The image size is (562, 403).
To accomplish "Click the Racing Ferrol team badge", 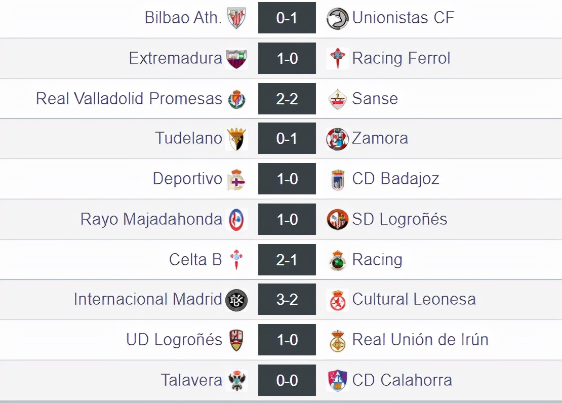I will click(337, 59).
